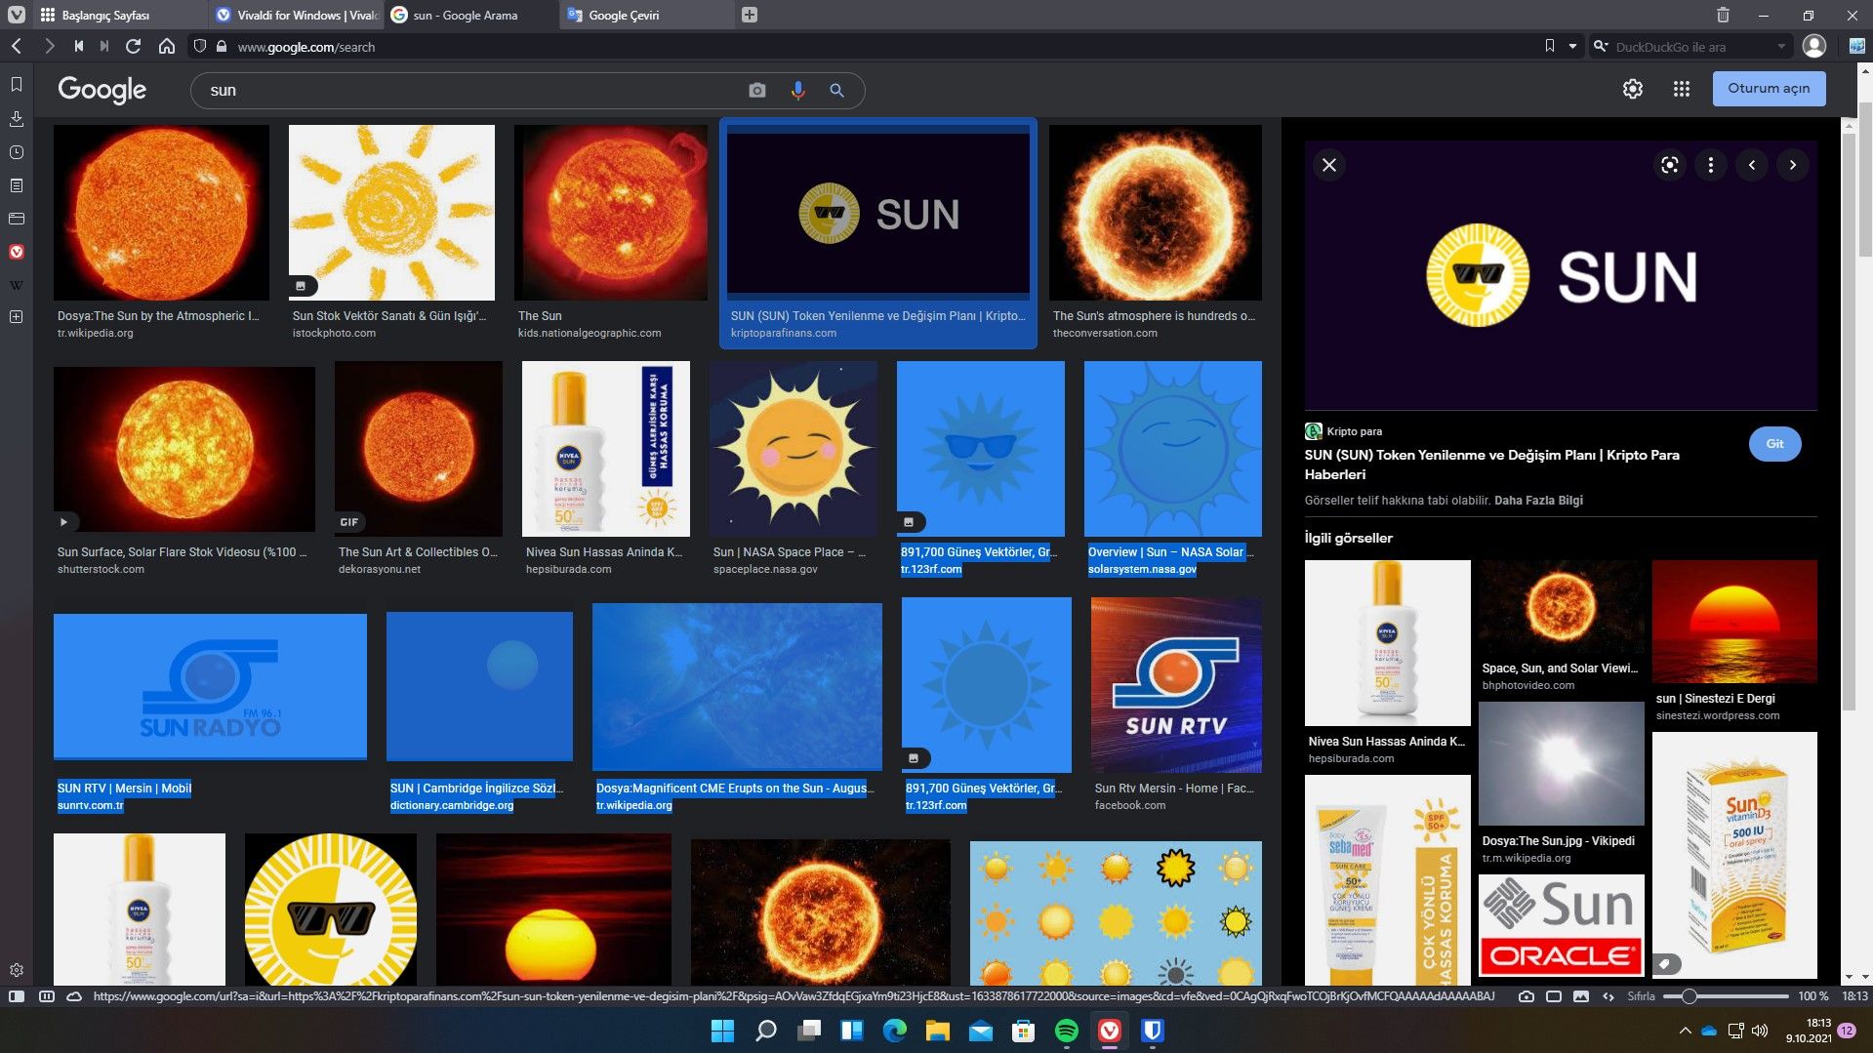Open the Wikipedia web panel in sidebar

pyautogui.click(x=17, y=285)
